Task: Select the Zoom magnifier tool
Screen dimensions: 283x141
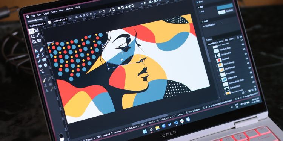Action: tap(33, 37)
